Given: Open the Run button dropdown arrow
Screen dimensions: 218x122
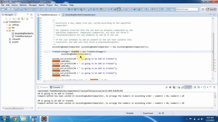Looking at the screenshot, I should [78, 9].
